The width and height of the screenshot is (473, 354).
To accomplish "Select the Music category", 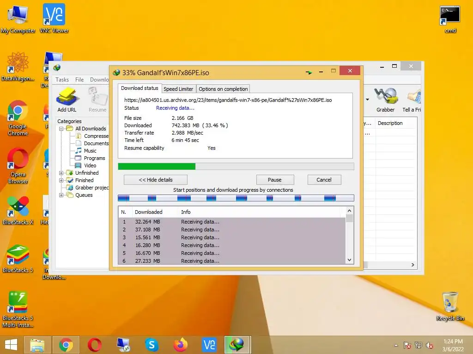I will [x=86, y=151].
